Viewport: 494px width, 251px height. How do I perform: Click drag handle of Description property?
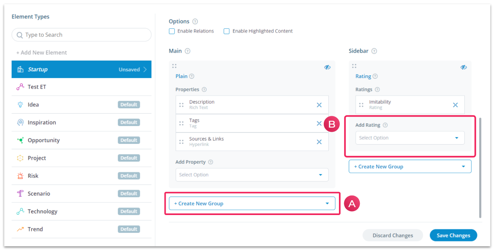181,105
